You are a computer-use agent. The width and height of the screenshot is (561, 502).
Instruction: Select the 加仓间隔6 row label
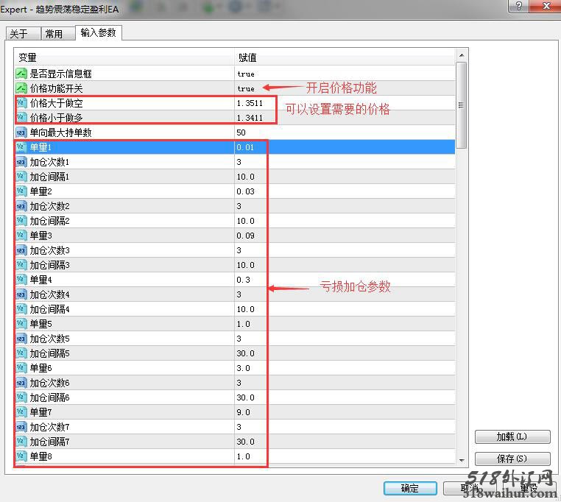pyautogui.click(x=49, y=397)
